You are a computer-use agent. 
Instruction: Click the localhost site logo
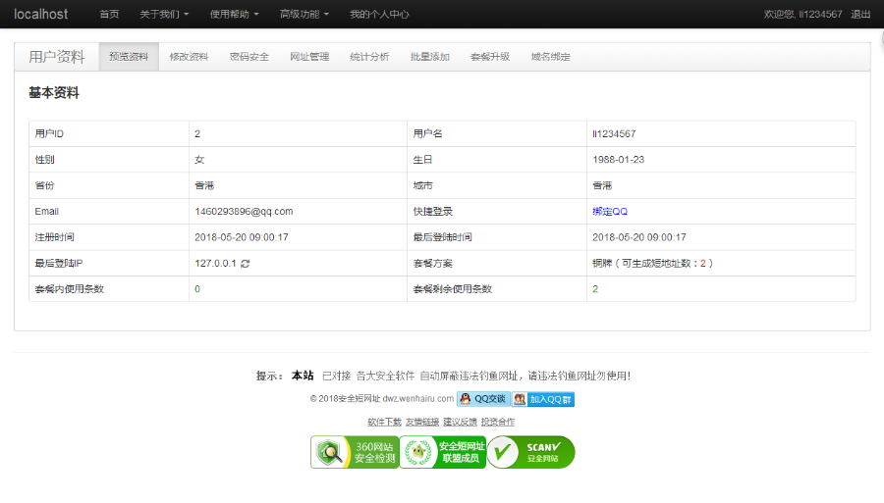point(40,14)
